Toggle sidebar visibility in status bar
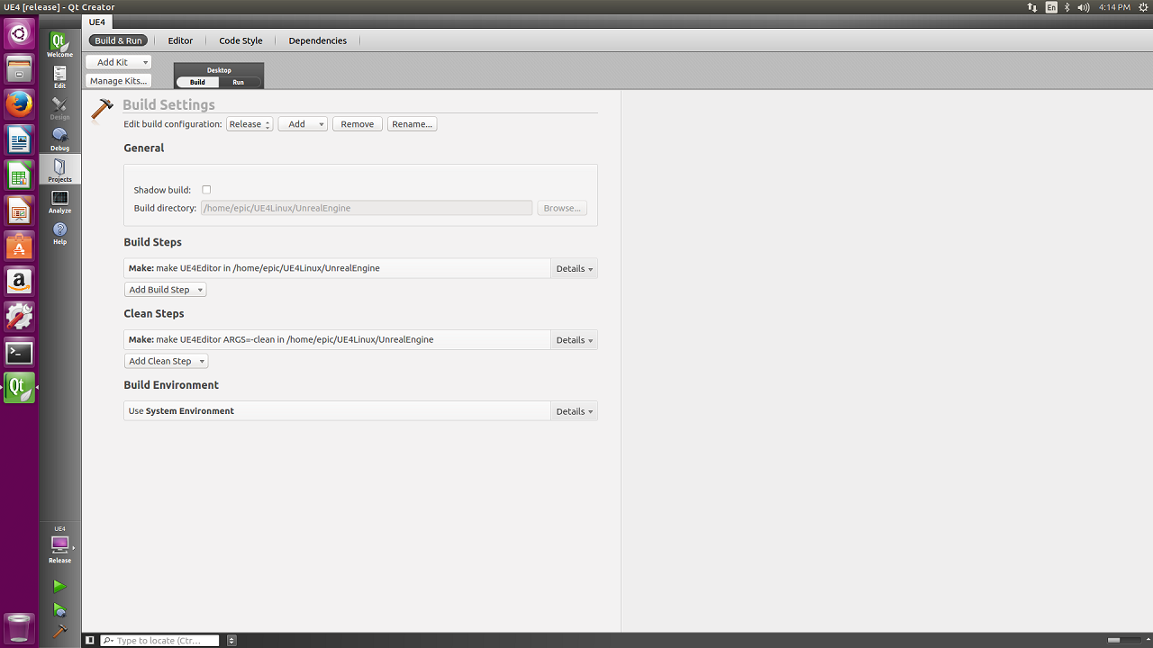Image resolution: width=1153 pixels, height=648 pixels. [89, 640]
